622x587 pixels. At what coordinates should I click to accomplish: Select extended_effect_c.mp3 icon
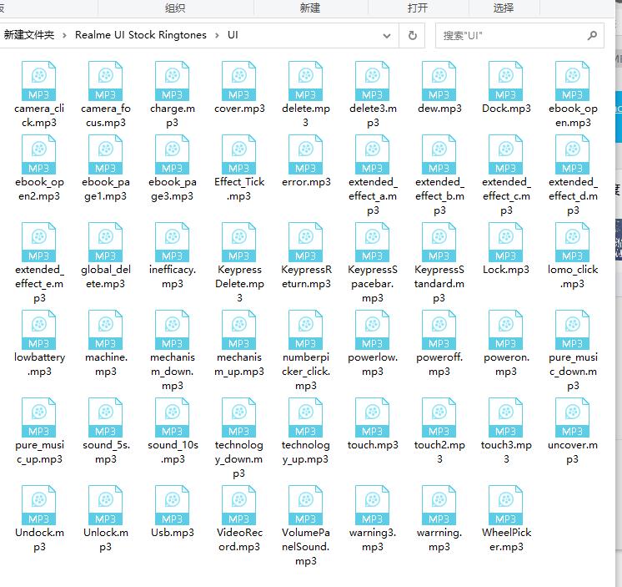click(x=505, y=154)
